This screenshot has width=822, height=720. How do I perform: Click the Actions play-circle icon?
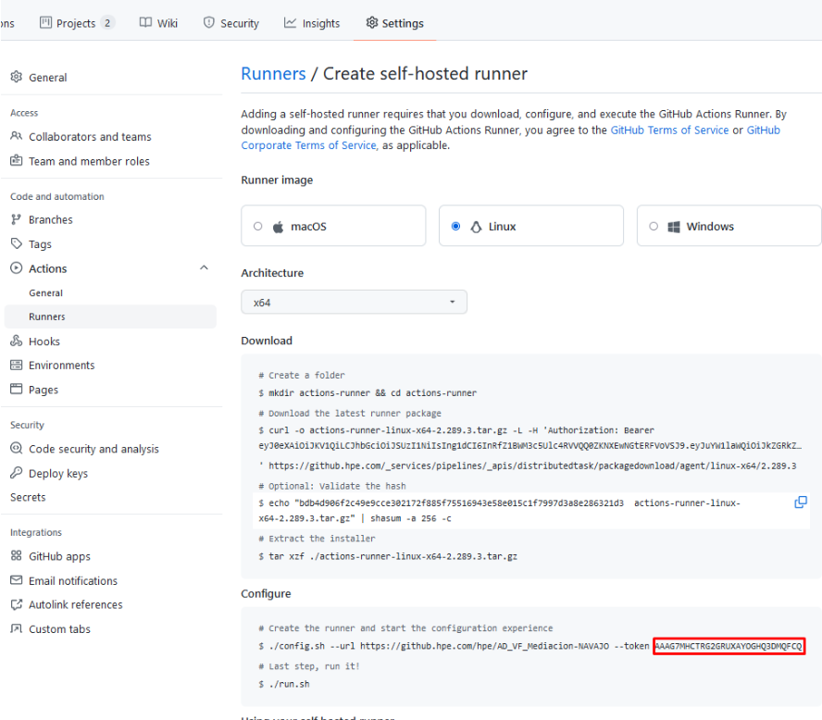(17, 267)
